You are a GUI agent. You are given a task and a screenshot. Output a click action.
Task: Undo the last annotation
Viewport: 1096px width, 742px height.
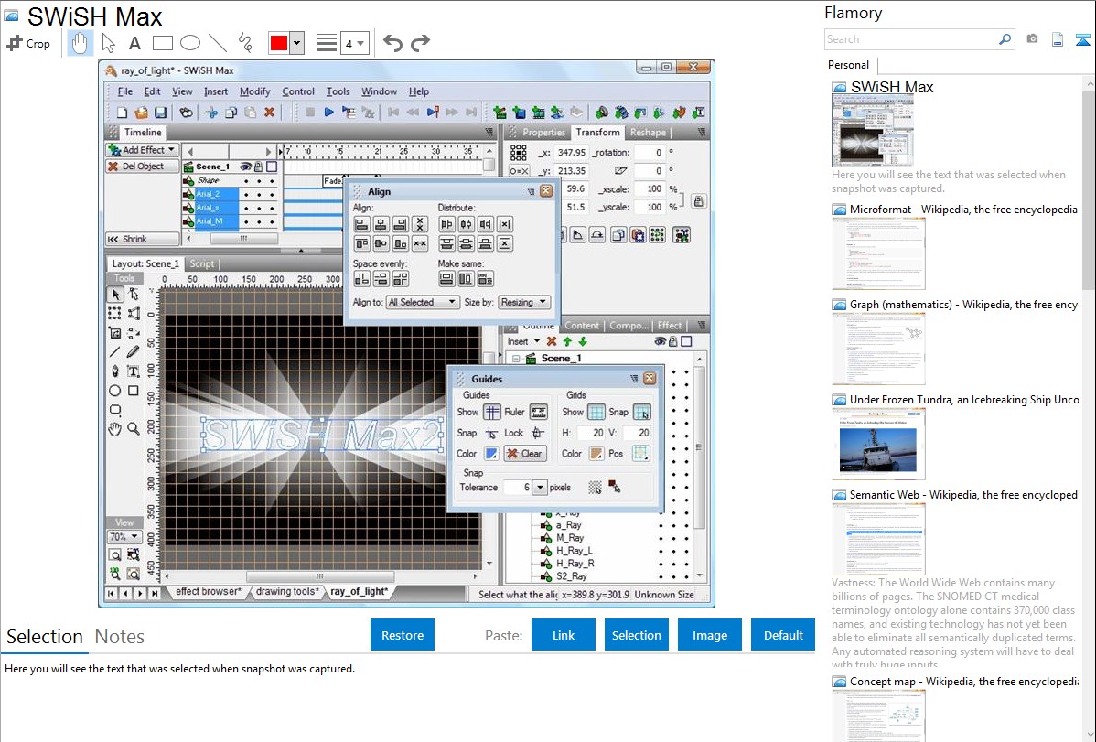pyautogui.click(x=392, y=43)
